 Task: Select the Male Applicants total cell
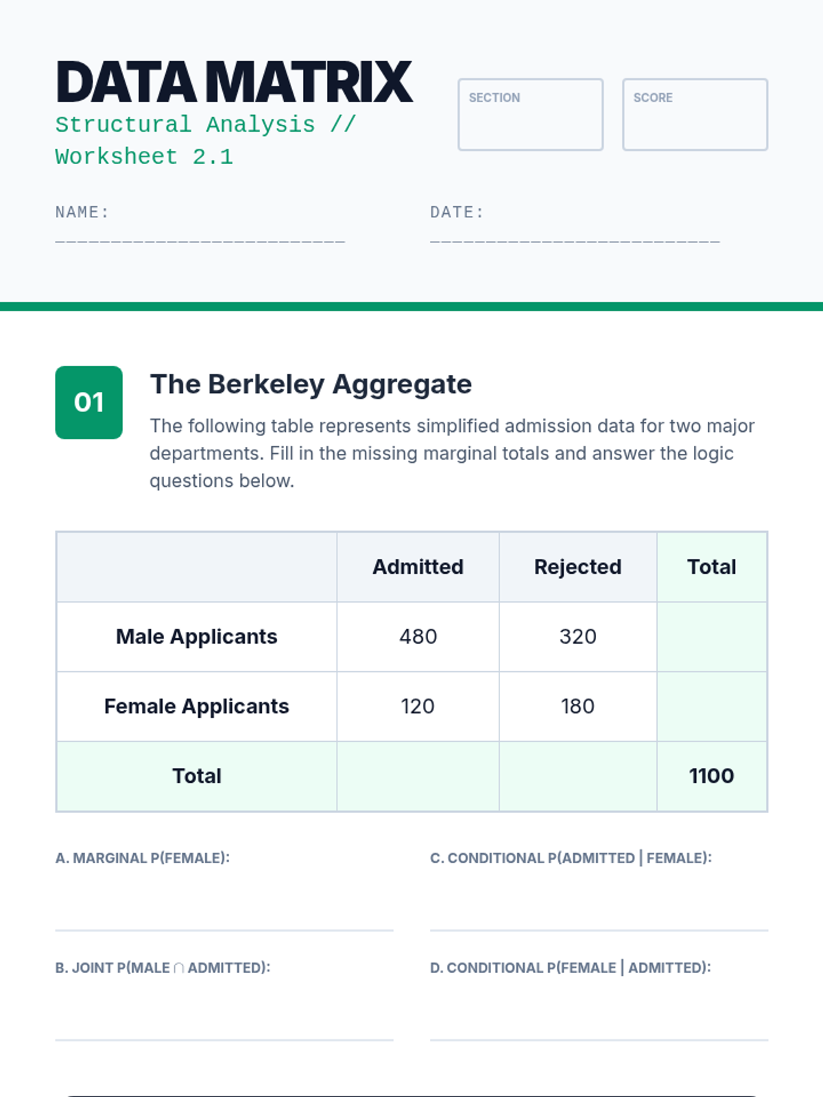pos(712,637)
